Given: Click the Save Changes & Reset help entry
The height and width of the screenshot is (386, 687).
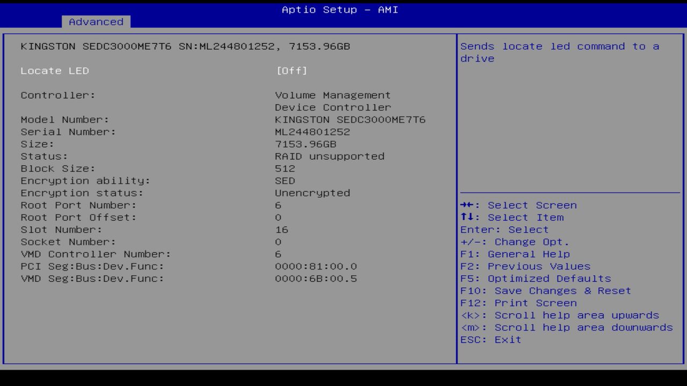Looking at the screenshot, I should point(546,291).
